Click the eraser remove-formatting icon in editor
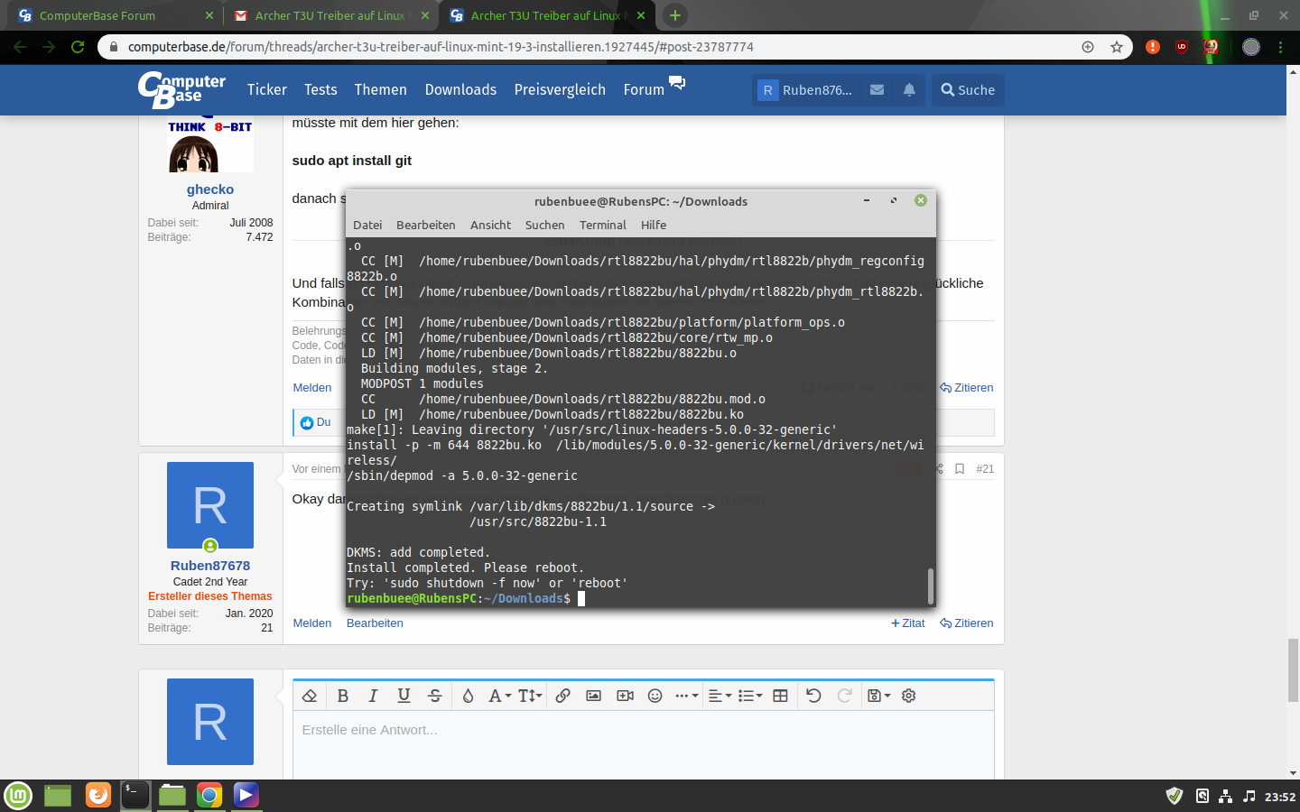This screenshot has height=812, width=1300. (x=310, y=696)
